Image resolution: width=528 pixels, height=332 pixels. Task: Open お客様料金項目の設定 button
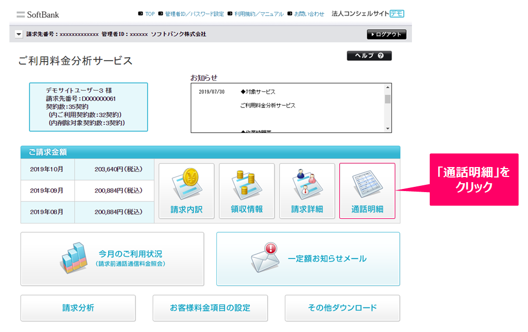click(x=210, y=308)
